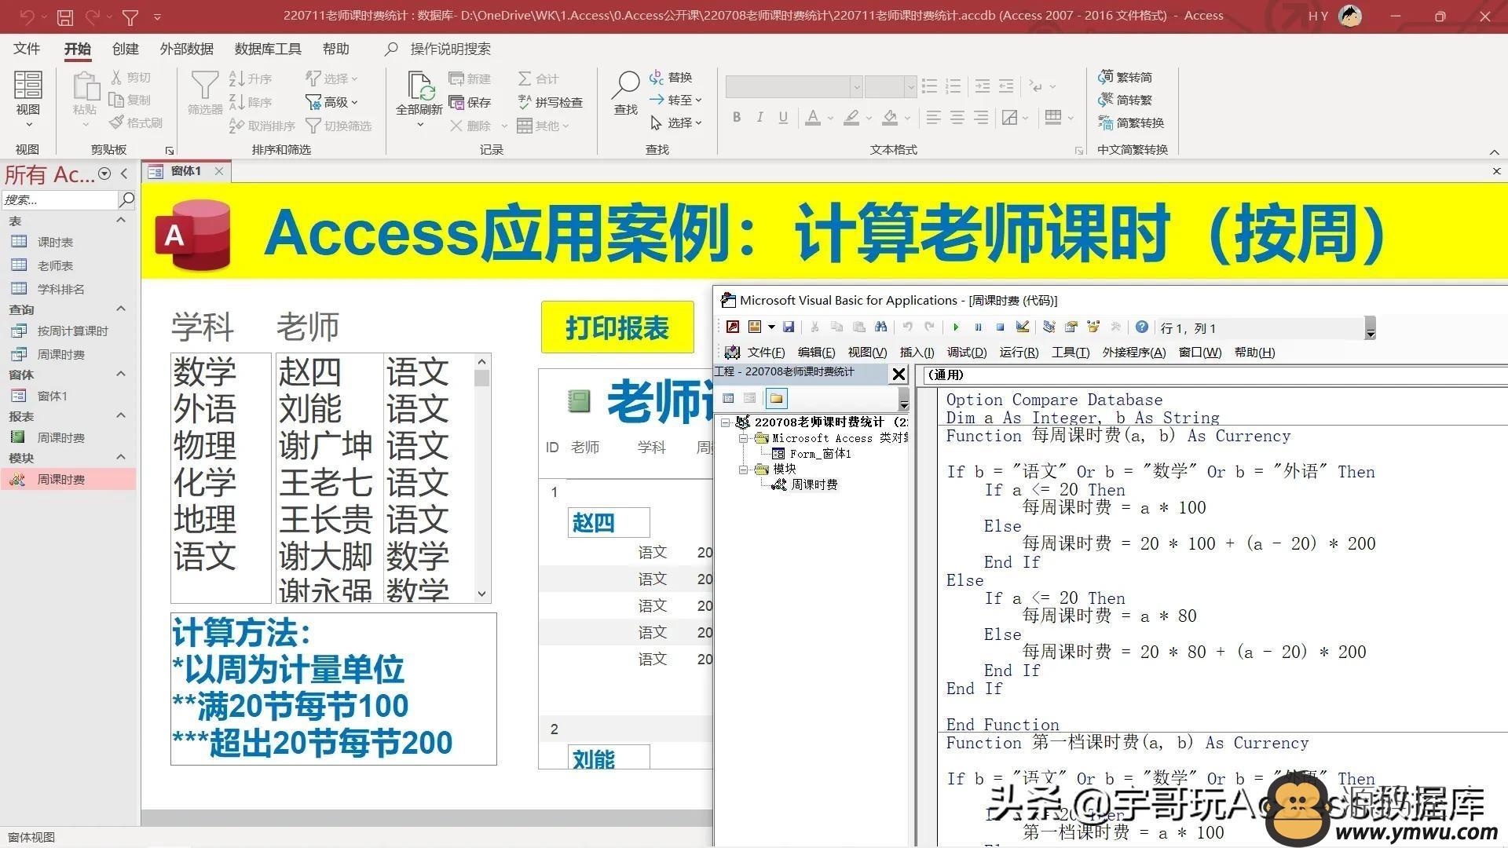
Task: Select 数学 in the subject list
Action: [204, 372]
